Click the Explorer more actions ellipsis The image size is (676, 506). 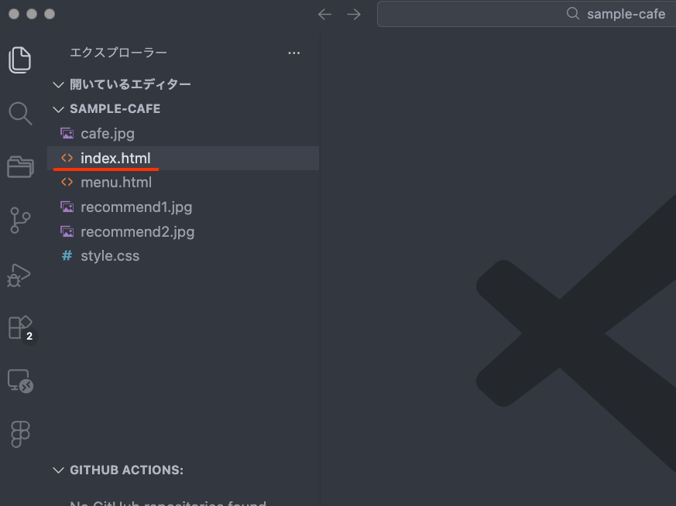293,53
